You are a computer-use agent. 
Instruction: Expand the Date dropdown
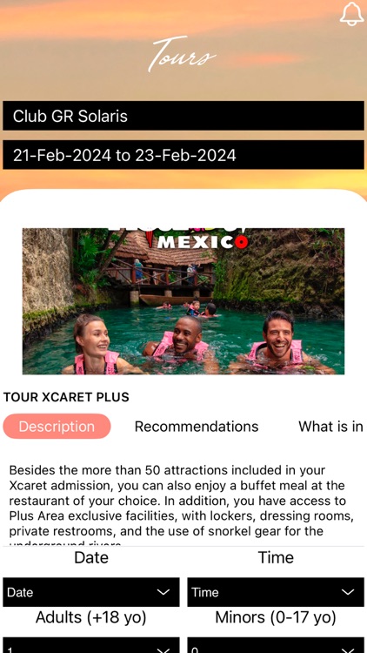point(91,592)
